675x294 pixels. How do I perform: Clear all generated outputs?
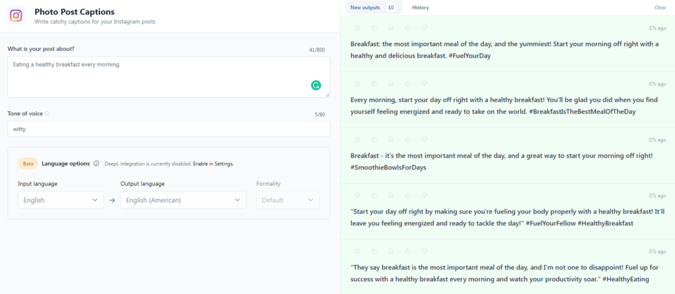coord(660,7)
